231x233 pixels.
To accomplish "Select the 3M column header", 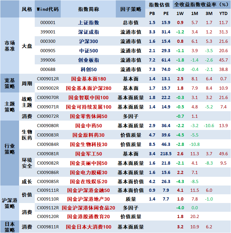I will [209, 13].
